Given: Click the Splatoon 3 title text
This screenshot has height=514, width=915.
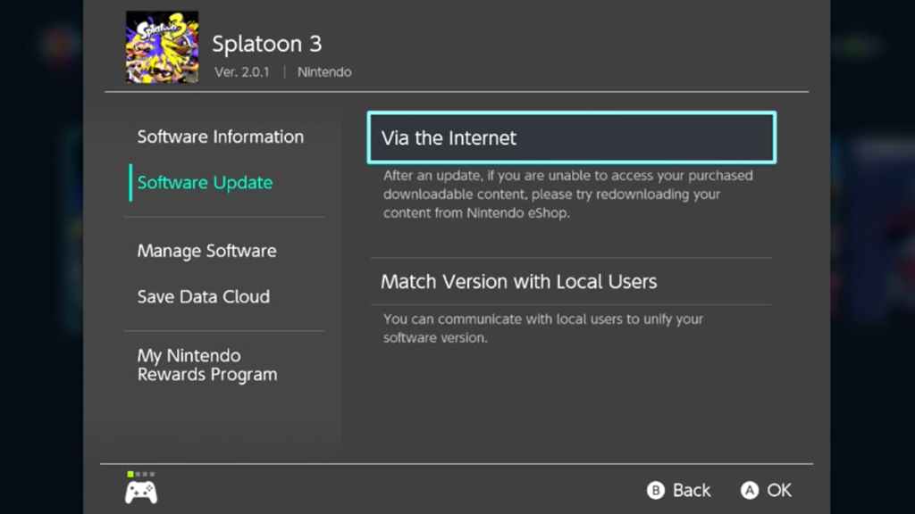Looking at the screenshot, I should pos(266,44).
